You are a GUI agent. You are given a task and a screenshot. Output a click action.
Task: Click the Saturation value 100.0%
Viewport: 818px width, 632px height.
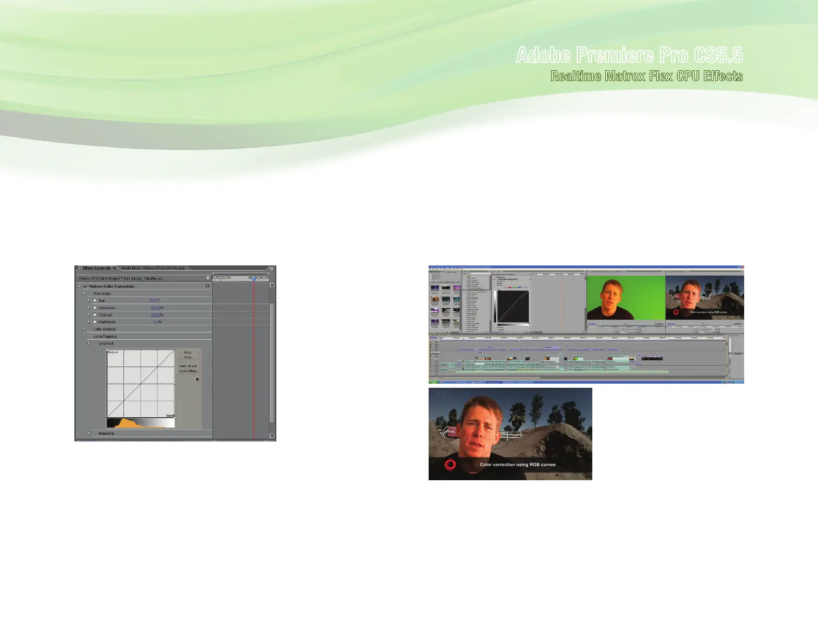[158, 308]
